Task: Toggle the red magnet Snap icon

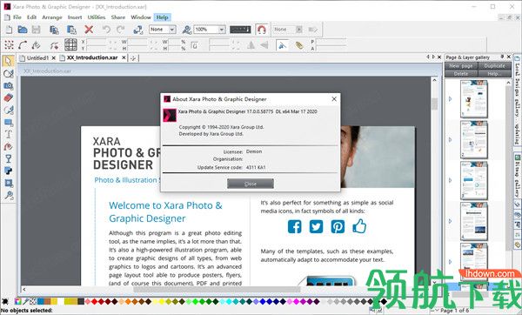Action: pos(262,30)
